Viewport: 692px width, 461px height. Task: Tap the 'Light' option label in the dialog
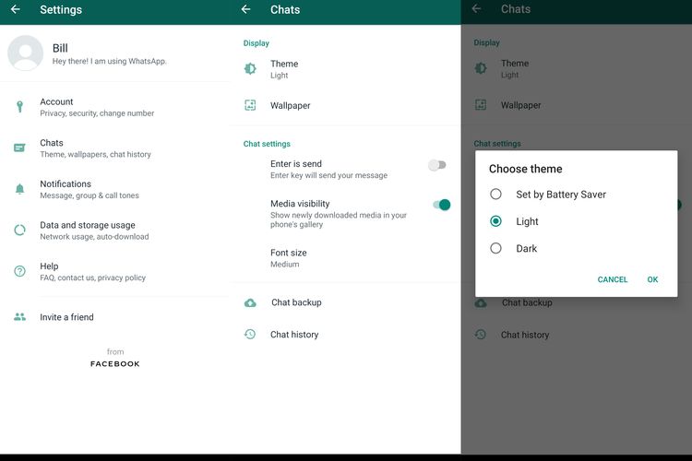coord(527,221)
